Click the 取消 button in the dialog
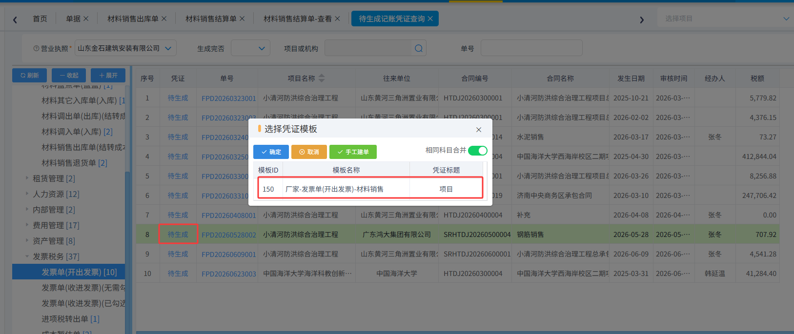The image size is (794, 334). (309, 152)
